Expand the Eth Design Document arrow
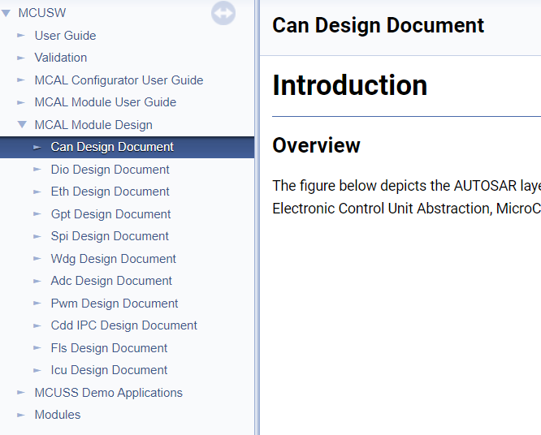The image size is (541, 435). [37, 192]
